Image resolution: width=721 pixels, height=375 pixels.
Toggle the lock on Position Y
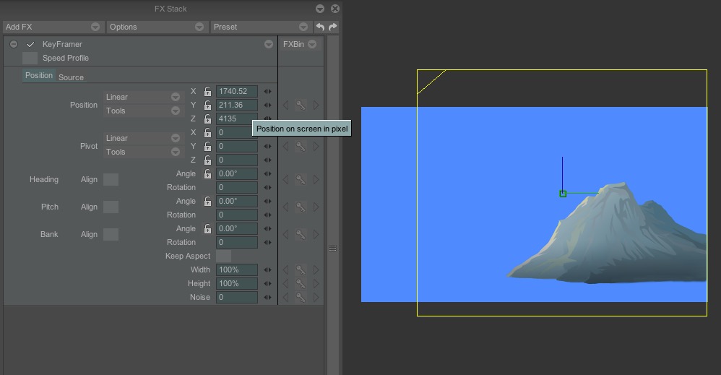pyautogui.click(x=207, y=105)
